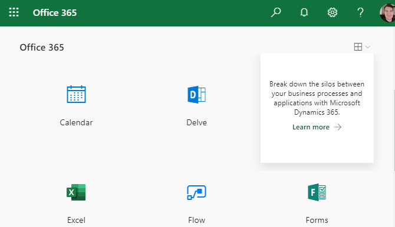The image size is (395, 227).
Task: Launch the Forms app icon
Action: pyautogui.click(x=317, y=192)
